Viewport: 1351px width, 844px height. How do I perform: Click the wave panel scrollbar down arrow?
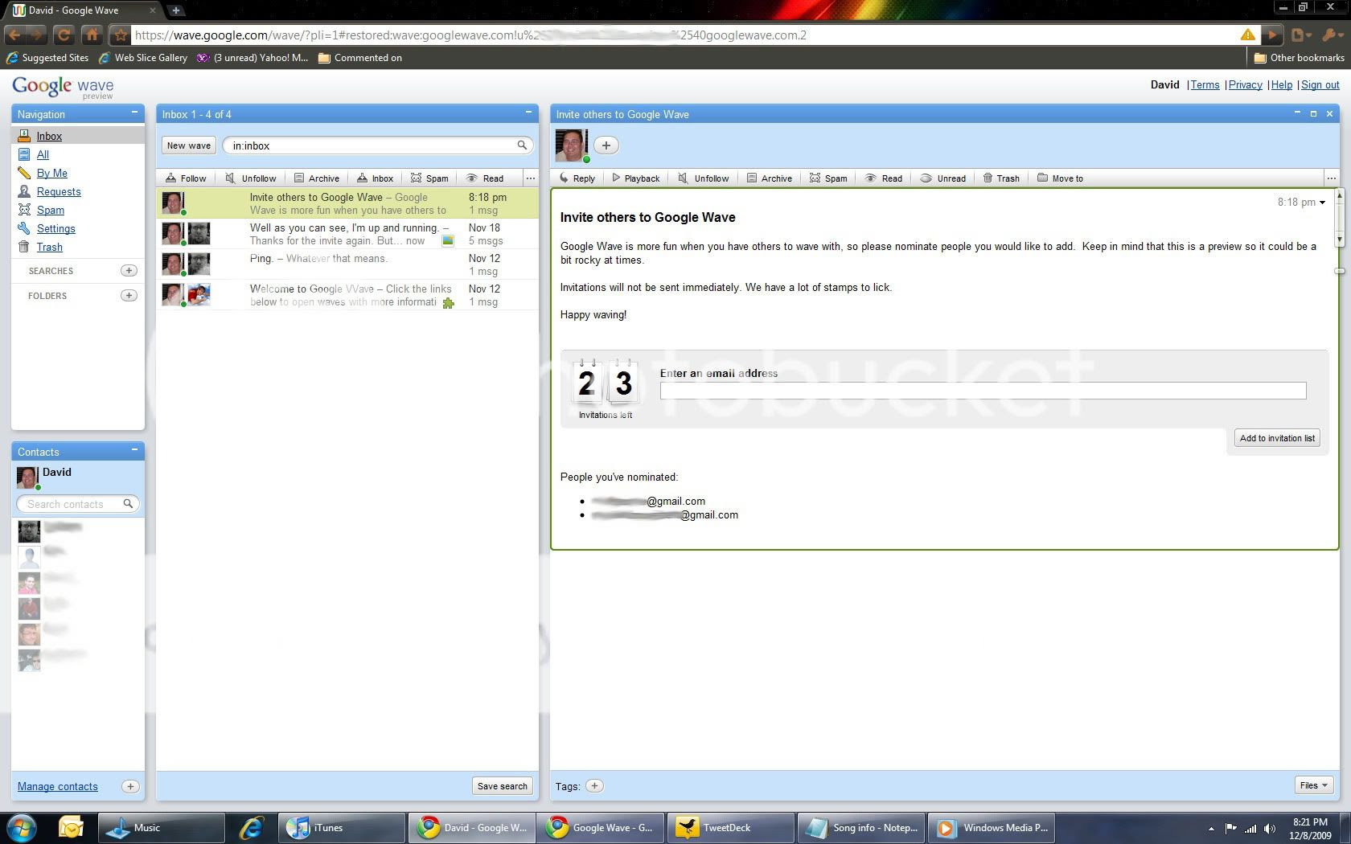point(1339,239)
